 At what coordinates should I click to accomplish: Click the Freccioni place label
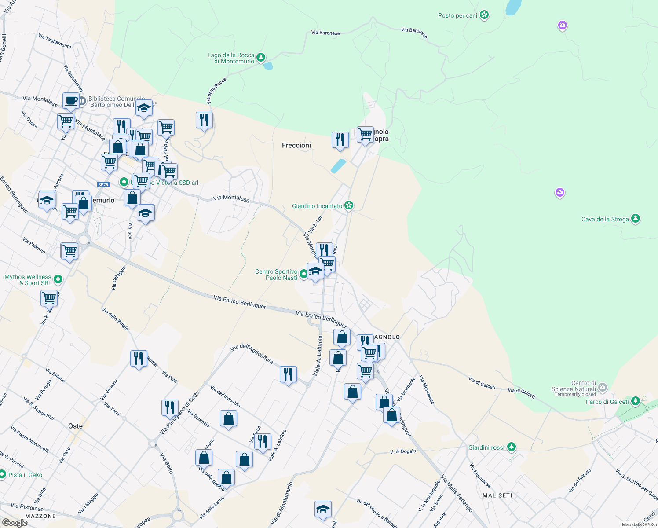pyautogui.click(x=296, y=145)
